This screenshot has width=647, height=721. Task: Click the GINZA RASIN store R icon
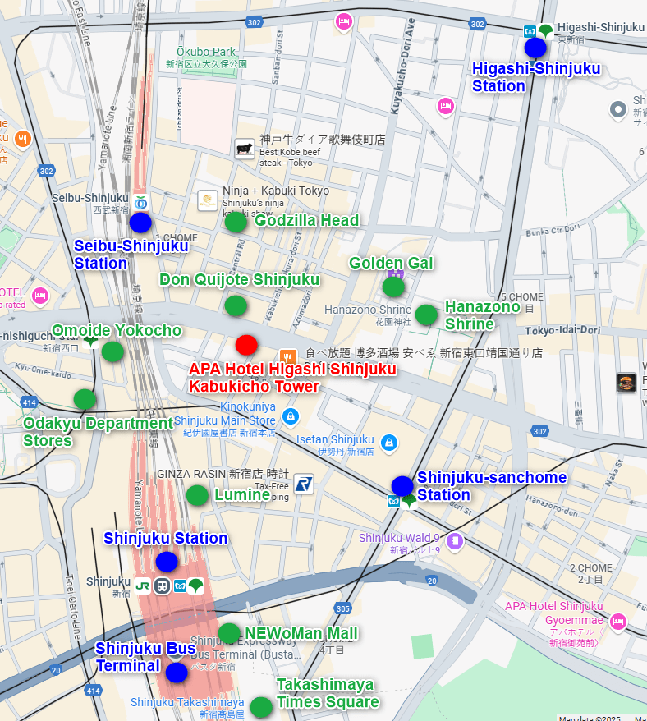(304, 484)
